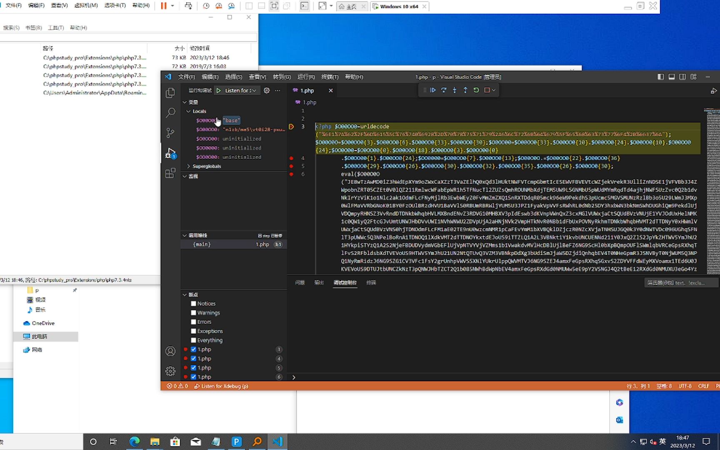Viewport: 720px width, 450px height.
Task: Collapse the 调用堆栈 (Call Stack) section
Action: (185, 235)
